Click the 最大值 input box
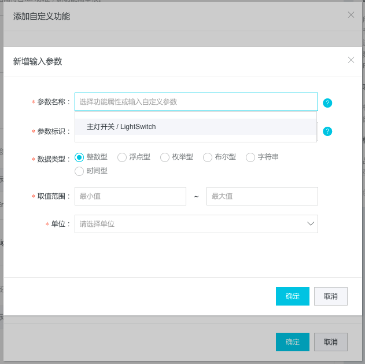The image size is (365, 364). click(x=262, y=196)
